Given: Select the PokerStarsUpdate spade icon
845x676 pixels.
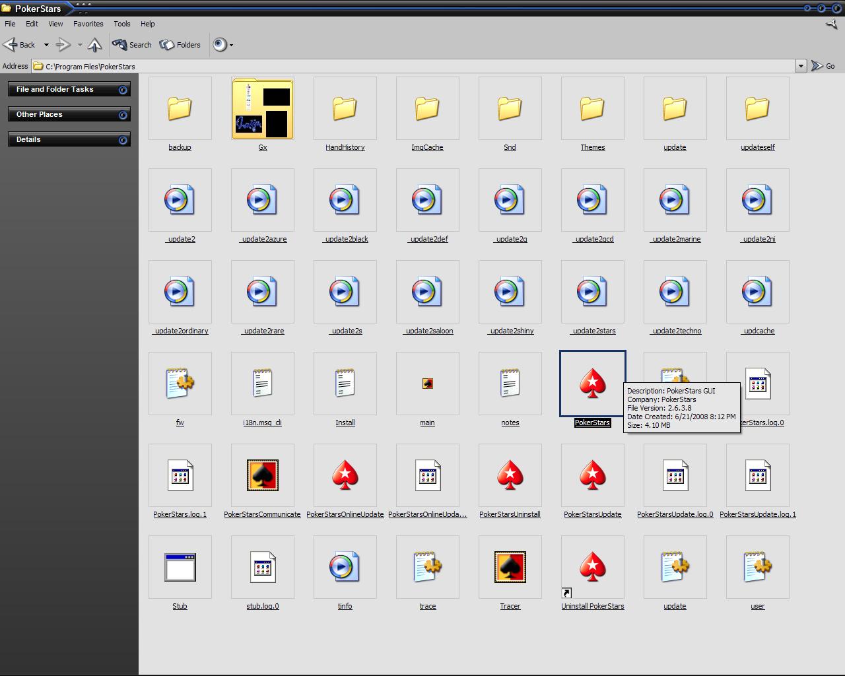Looking at the screenshot, I should click(x=592, y=475).
